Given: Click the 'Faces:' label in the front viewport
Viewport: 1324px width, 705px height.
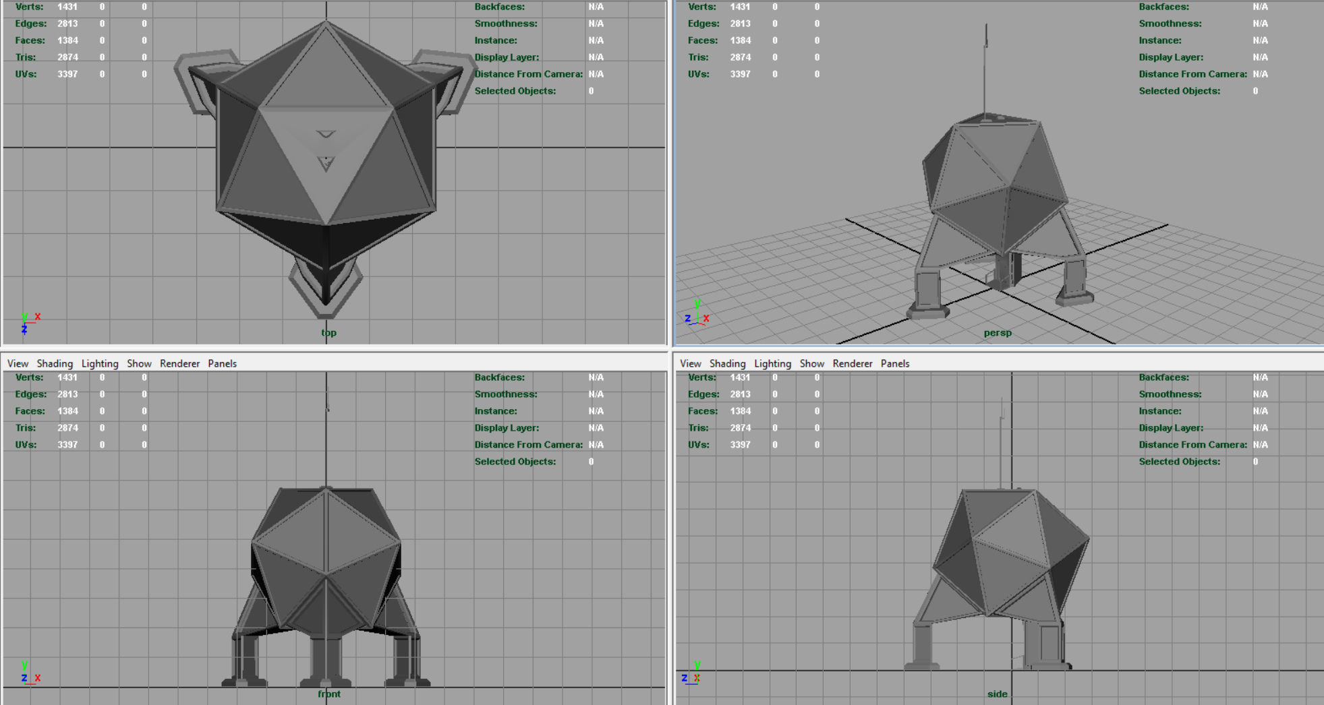Looking at the screenshot, I should [30, 411].
